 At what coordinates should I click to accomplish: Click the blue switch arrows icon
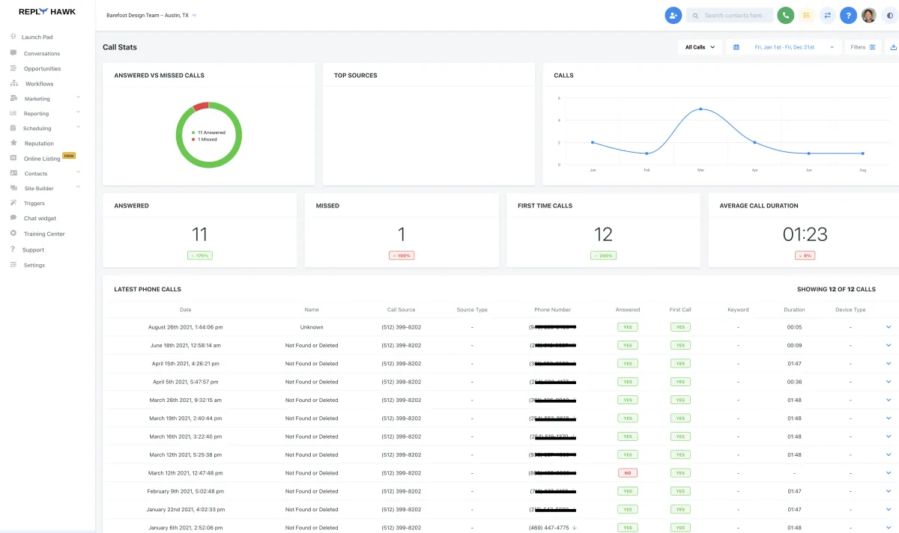[827, 15]
